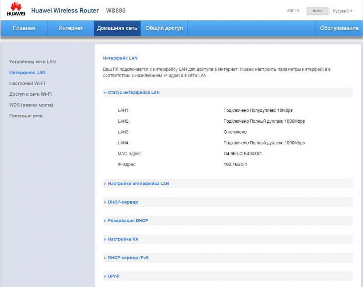Collapse the Статус интерфейса LAN section
This screenshot has height=287, width=363.
(x=134, y=93)
